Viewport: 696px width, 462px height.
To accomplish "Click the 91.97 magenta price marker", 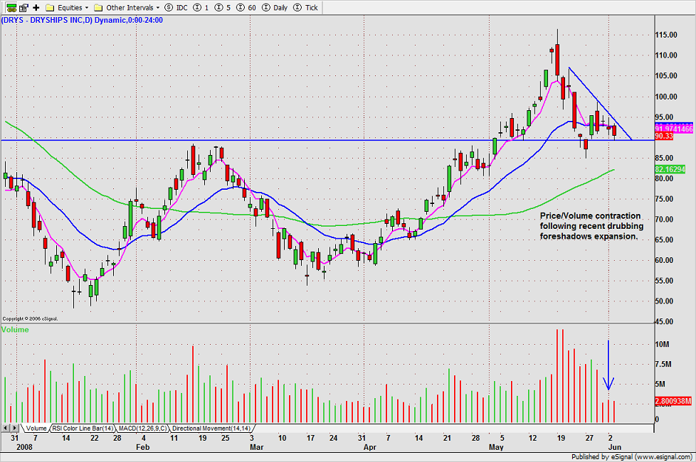I will (674, 129).
